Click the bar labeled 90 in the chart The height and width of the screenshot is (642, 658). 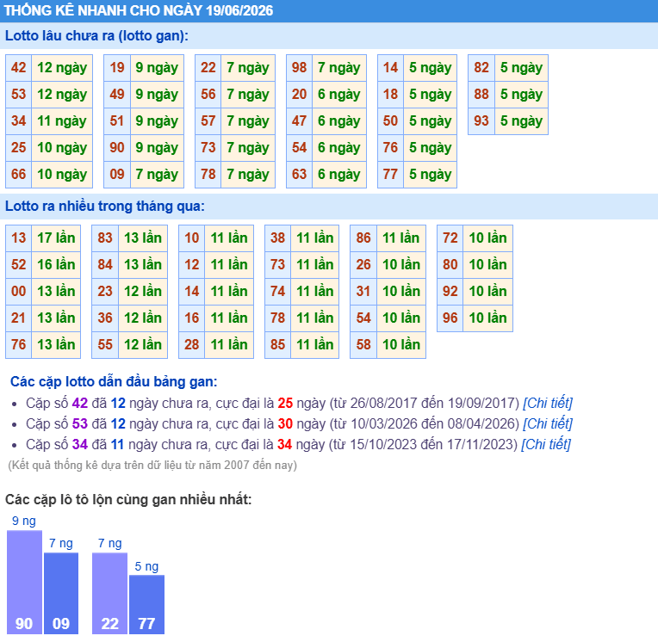[24, 582]
